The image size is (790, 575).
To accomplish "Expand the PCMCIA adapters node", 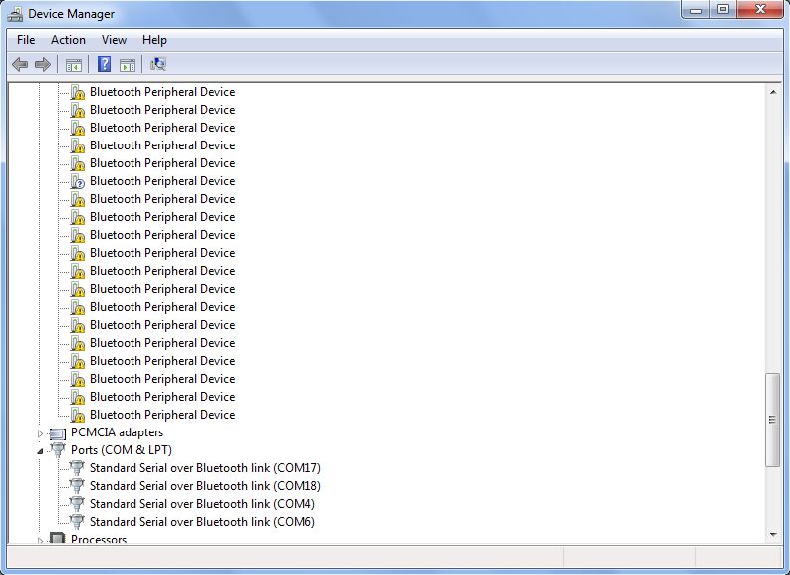I will pyautogui.click(x=40, y=433).
